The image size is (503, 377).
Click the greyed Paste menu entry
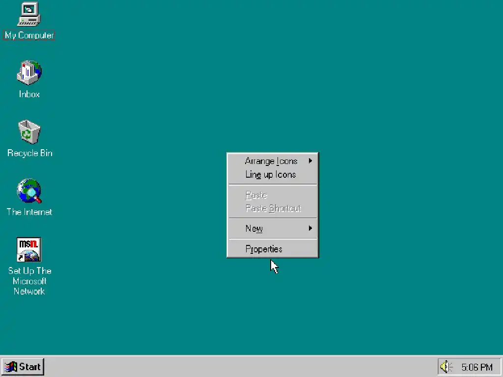[272, 195]
